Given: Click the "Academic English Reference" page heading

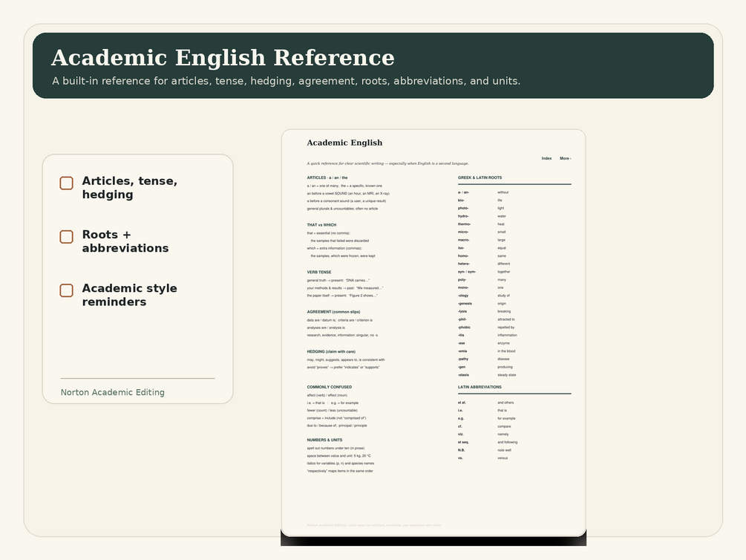Looking at the screenshot, I should 223,58.
